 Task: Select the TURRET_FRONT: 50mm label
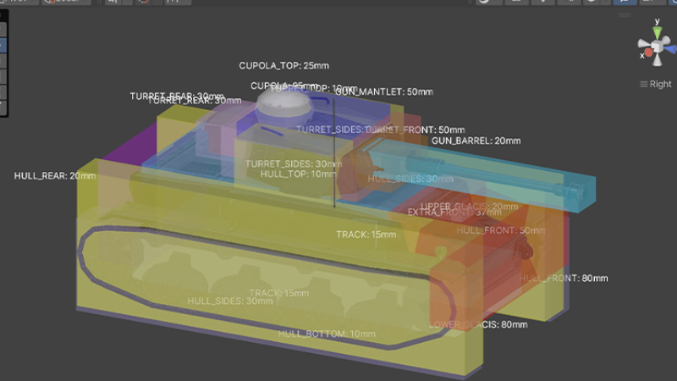[x=416, y=130]
